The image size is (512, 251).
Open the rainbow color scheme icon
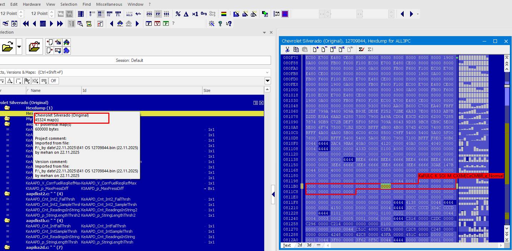[224, 14]
